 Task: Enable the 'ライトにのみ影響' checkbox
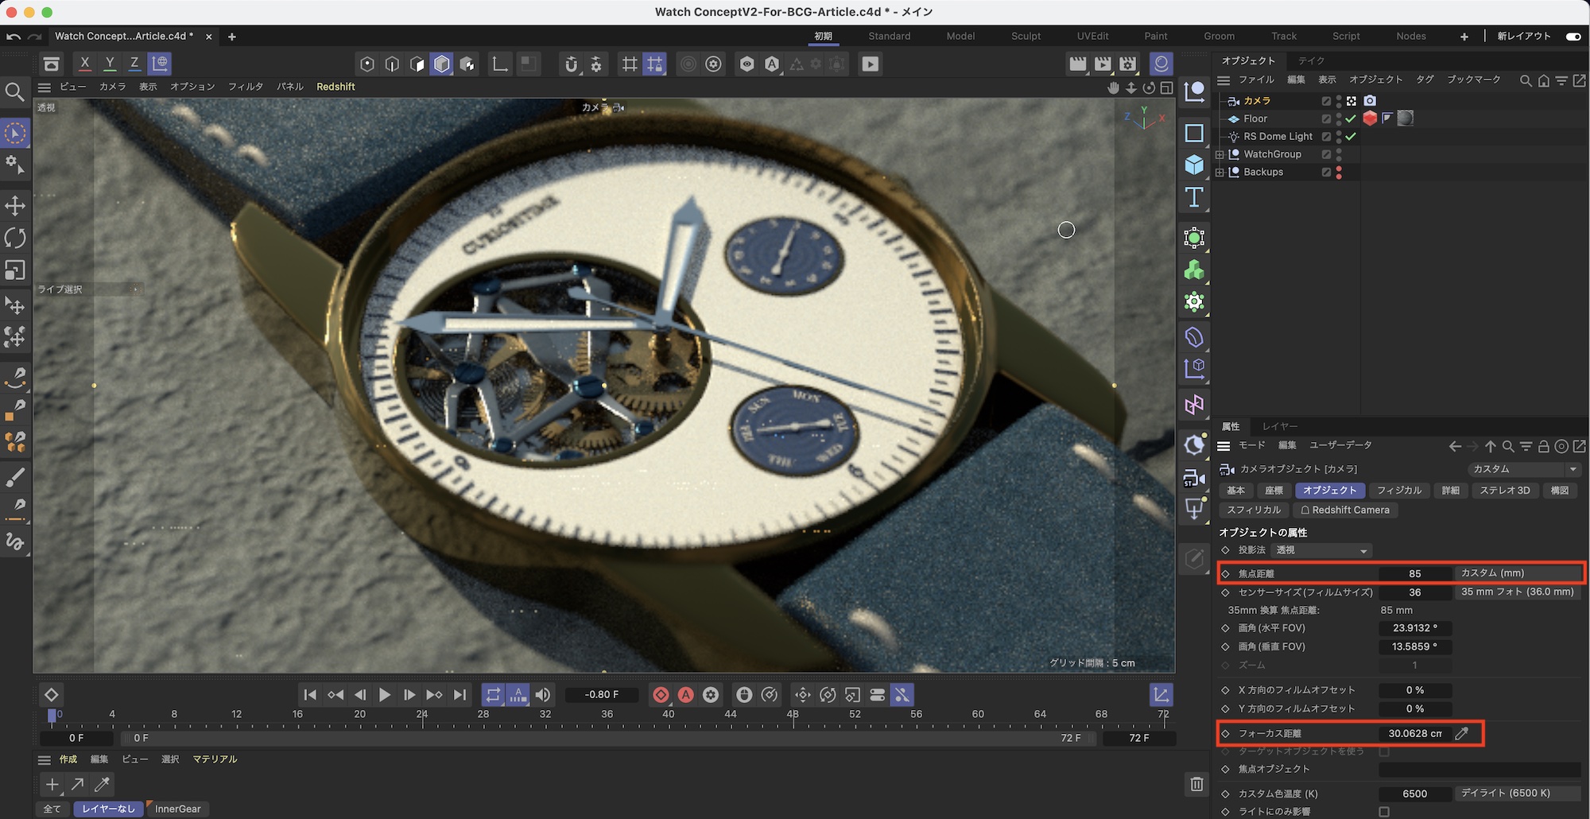tap(1384, 812)
